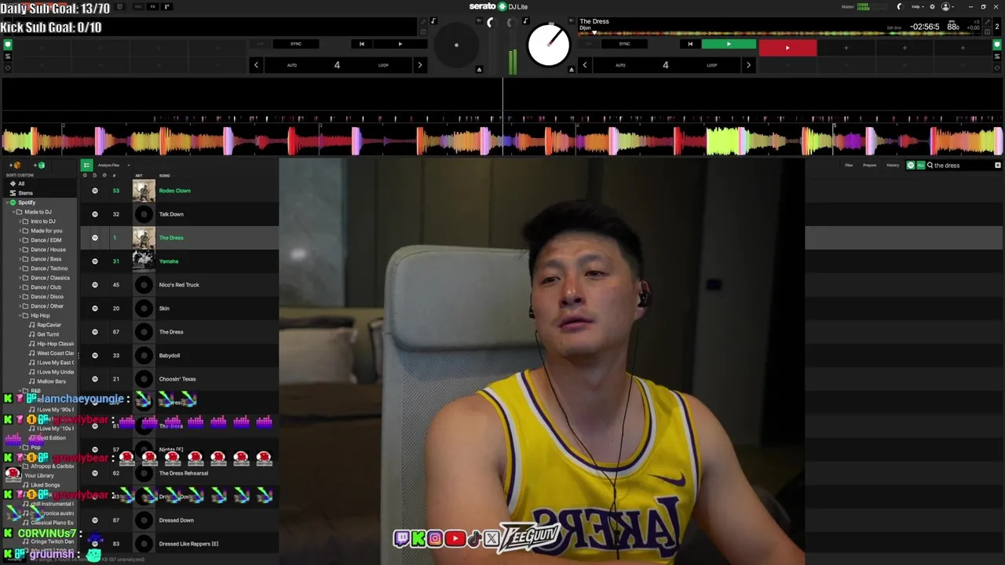The width and height of the screenshot is (1005, 565).
Task: Sort by the SONG column header
Action: pyautogui.click(x=165, y=176)
